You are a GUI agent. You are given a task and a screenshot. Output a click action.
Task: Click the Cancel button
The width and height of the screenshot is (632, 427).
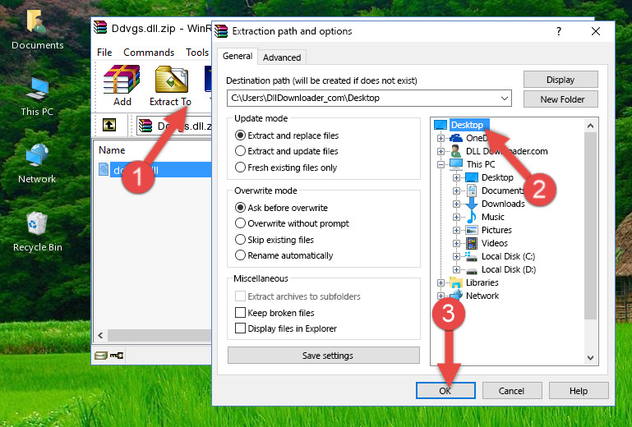[512, 391]
